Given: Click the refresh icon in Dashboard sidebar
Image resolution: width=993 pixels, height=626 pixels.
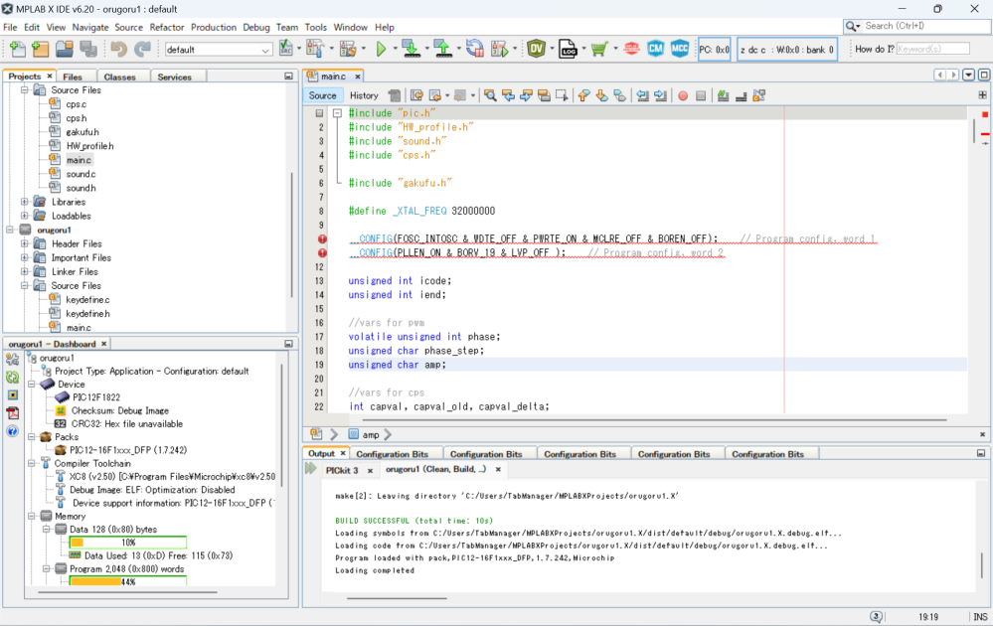Looking at the screenshot, I should click(13, 378).
